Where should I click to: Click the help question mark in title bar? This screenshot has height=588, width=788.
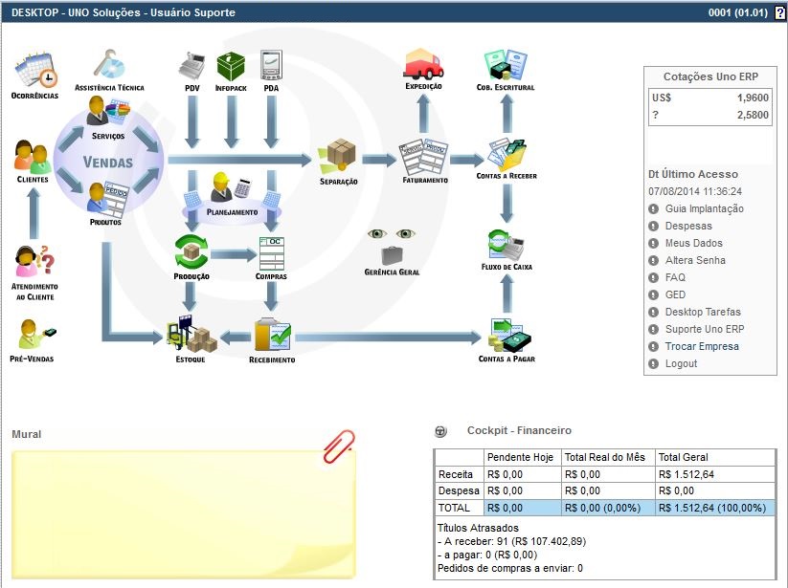779,13
